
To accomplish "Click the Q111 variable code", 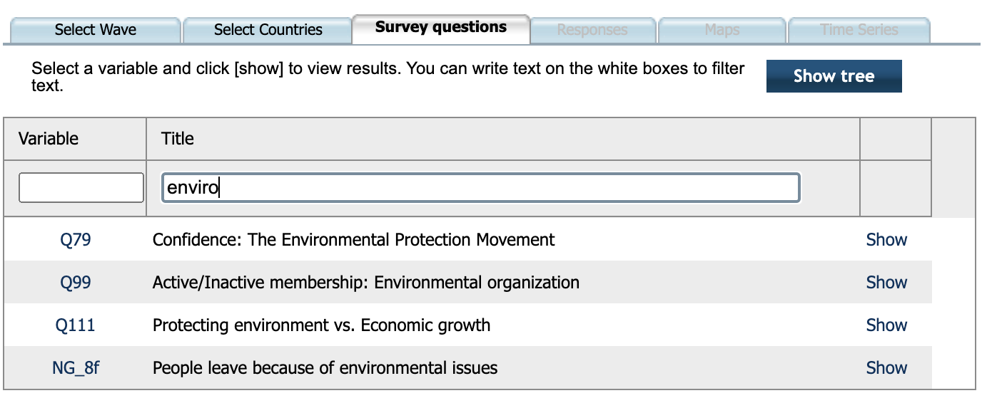I will 76,325.
